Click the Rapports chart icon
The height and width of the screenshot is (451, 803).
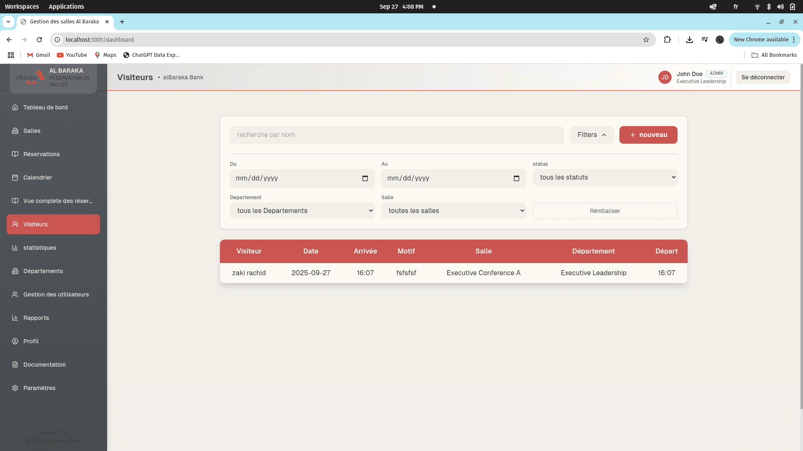(x=15, y=318)
